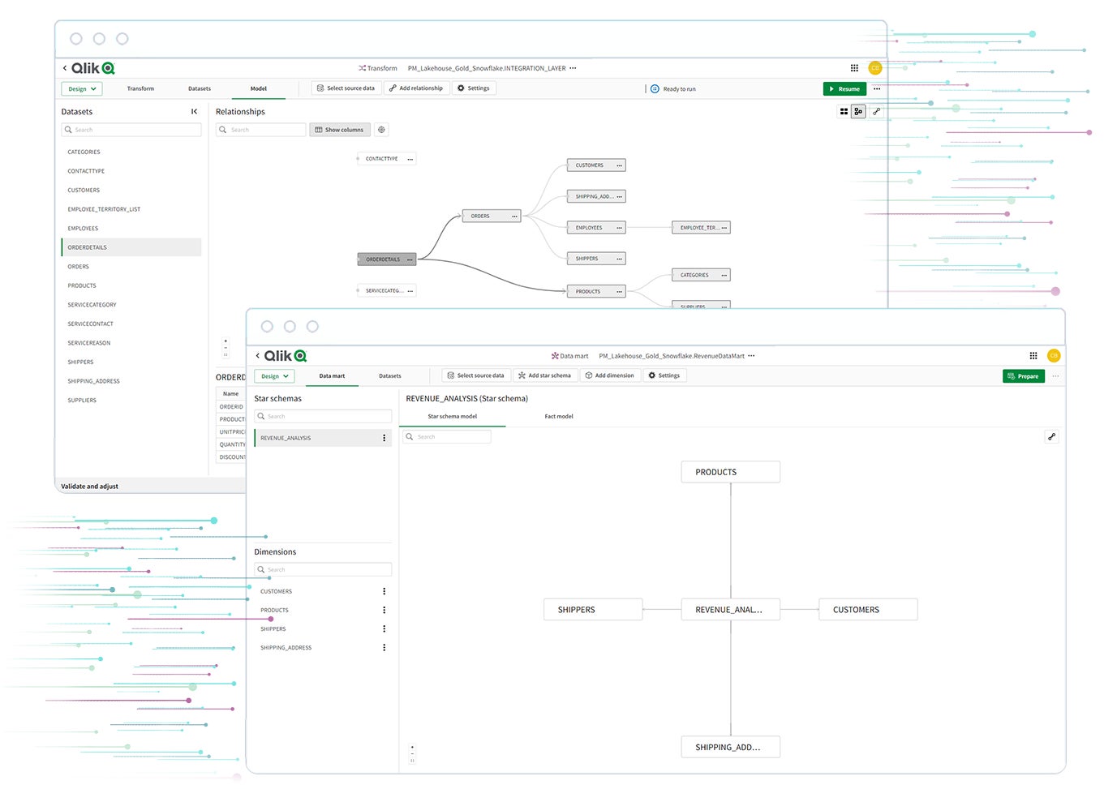1117x789 pixels.
Task: Open Design dropdown in Transform window
Action: (82, 89)
